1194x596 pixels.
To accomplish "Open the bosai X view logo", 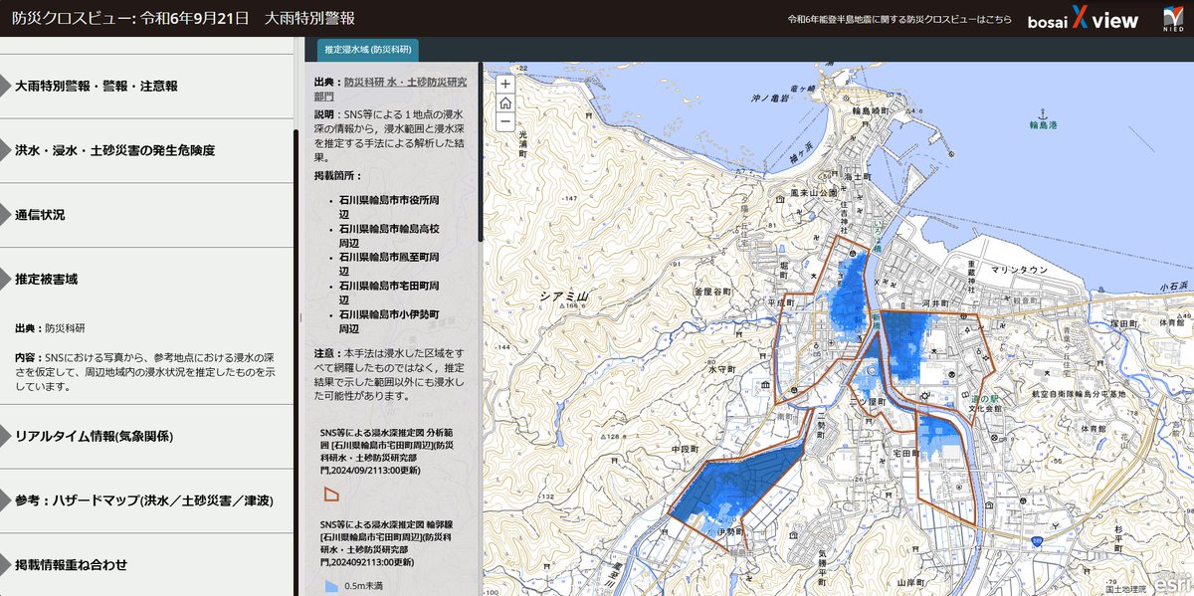I will tap(1084, 20).
